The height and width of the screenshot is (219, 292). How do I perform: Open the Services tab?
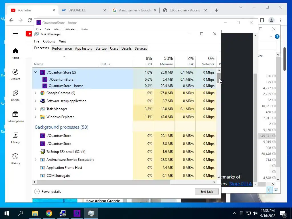[x=141, y=48]
